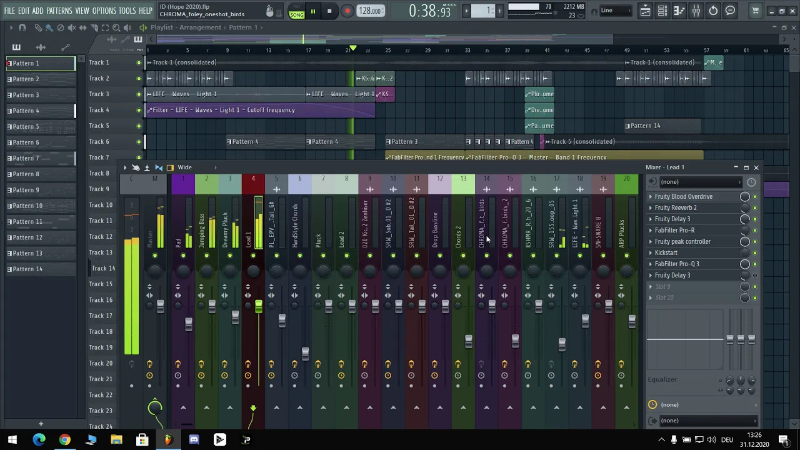
Task: Adjust the Master mixer volume fader
Action: pos(160,306)
